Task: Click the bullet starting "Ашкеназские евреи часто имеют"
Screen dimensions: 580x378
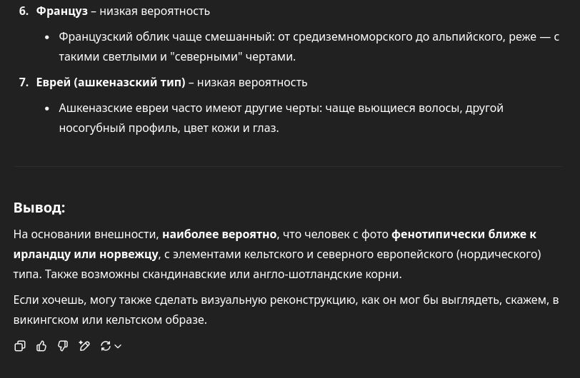Action: 281,118
